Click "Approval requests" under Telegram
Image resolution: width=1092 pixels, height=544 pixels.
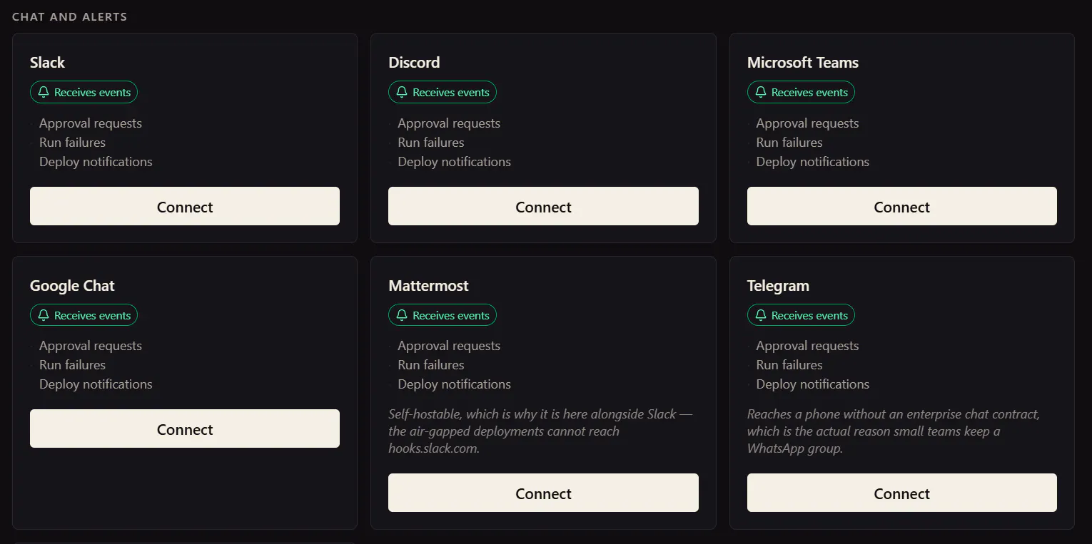click(808, 346)
